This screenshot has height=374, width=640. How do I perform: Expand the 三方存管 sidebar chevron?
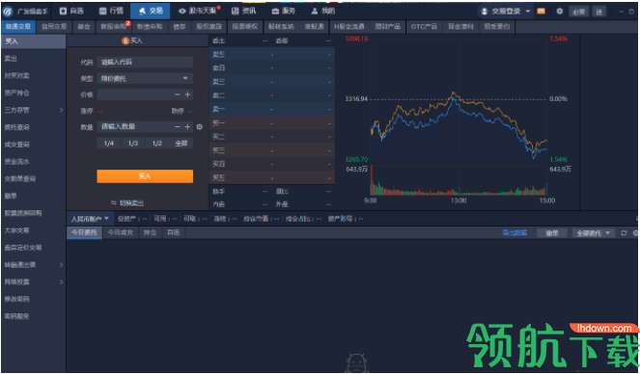coord(61,110)
